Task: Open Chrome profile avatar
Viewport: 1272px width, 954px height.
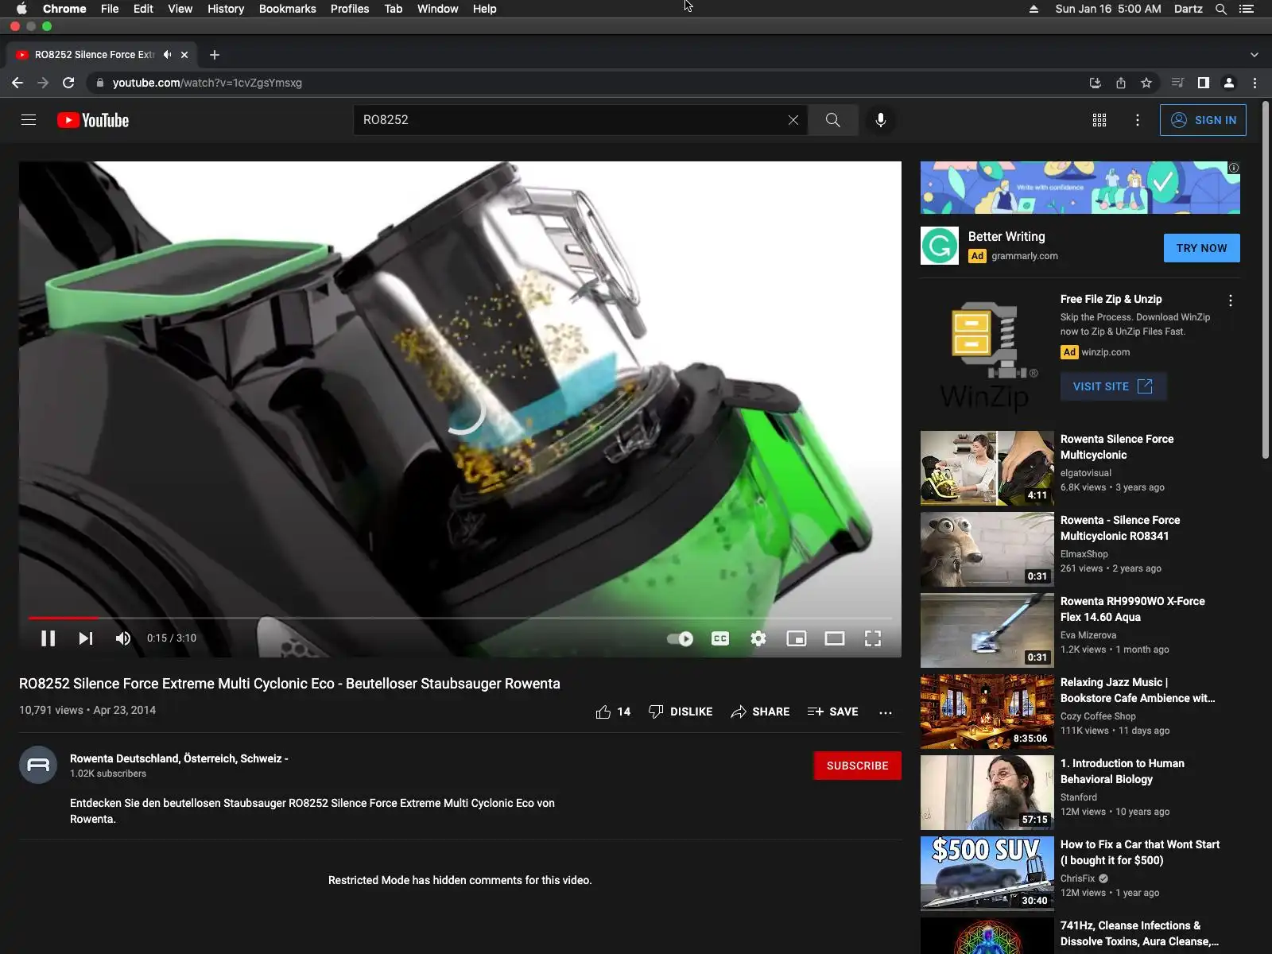Action: point(1229,83)
